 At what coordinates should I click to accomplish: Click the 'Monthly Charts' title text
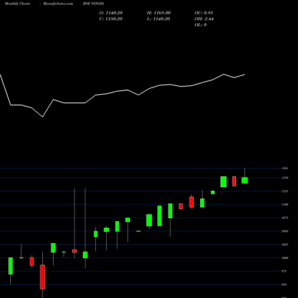click(17, 4)
